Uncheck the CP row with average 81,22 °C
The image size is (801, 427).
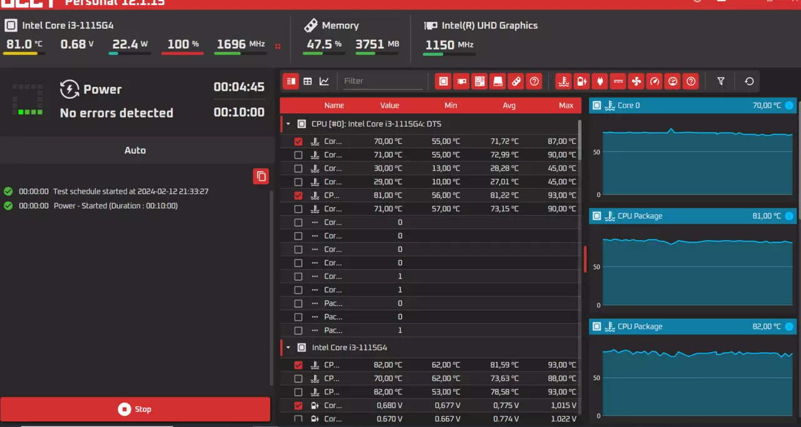[x=298, y=196]
